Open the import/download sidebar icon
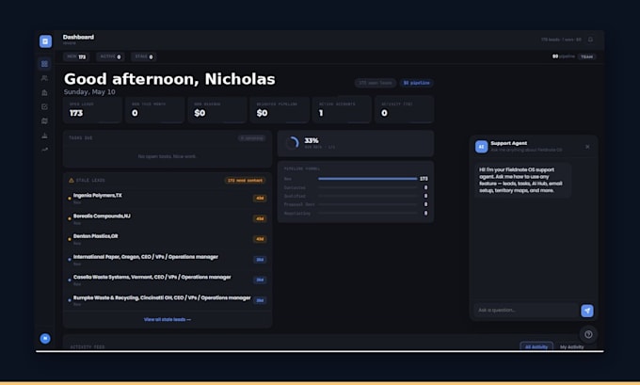The image size is (640, 385). pos(44,136)
